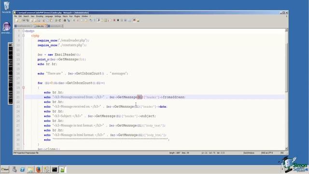
Task: Collapse the for loop fold marker
Action: pyautogui.click(x=24, y=87)
